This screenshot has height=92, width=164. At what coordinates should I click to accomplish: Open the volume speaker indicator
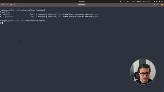(x=157, y=1)
